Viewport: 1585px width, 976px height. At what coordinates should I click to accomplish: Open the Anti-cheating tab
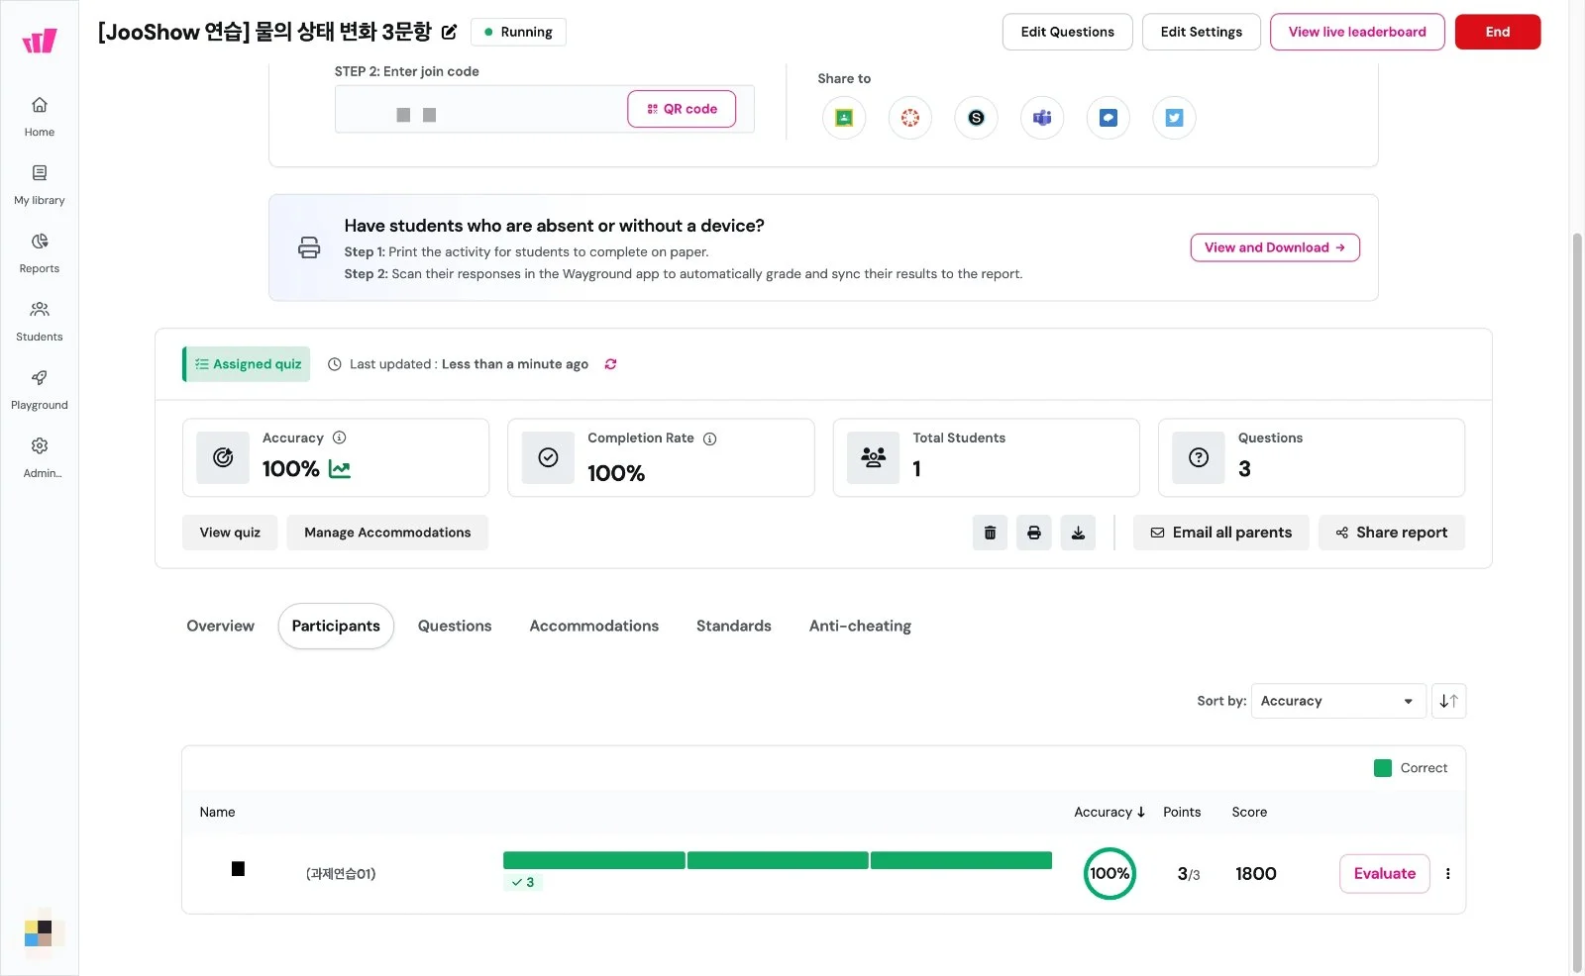860,626
